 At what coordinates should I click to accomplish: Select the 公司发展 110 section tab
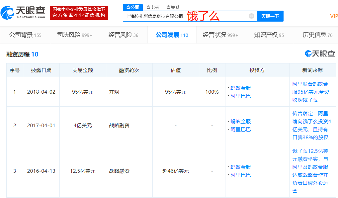(172, 35)
